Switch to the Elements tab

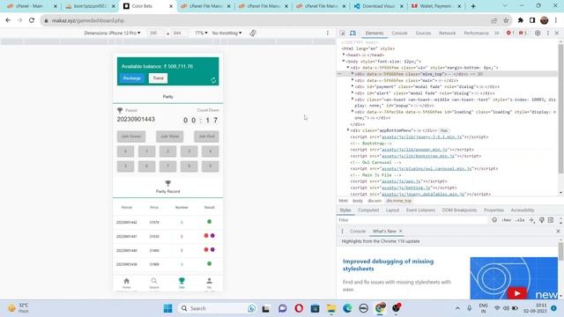coord(375,33)
